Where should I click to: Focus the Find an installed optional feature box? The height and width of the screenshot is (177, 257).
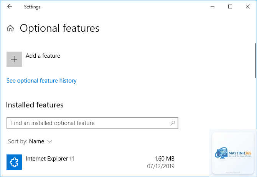[92, 123]
